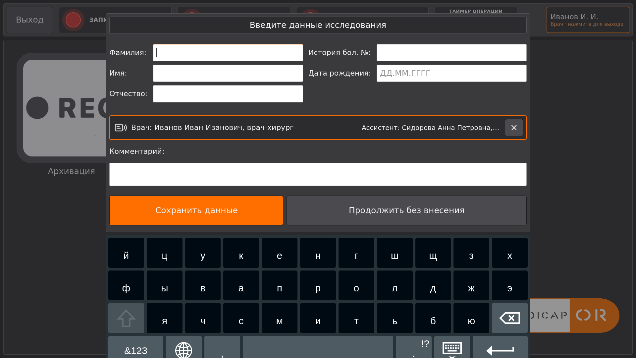
Task: Click the Дата рождения date field
Action: click(x=451, y=73)
